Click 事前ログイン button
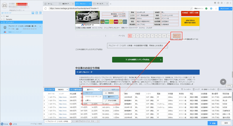Image resolution: width=233 pixels, height=126 pixels. click(x=199, y=8)
